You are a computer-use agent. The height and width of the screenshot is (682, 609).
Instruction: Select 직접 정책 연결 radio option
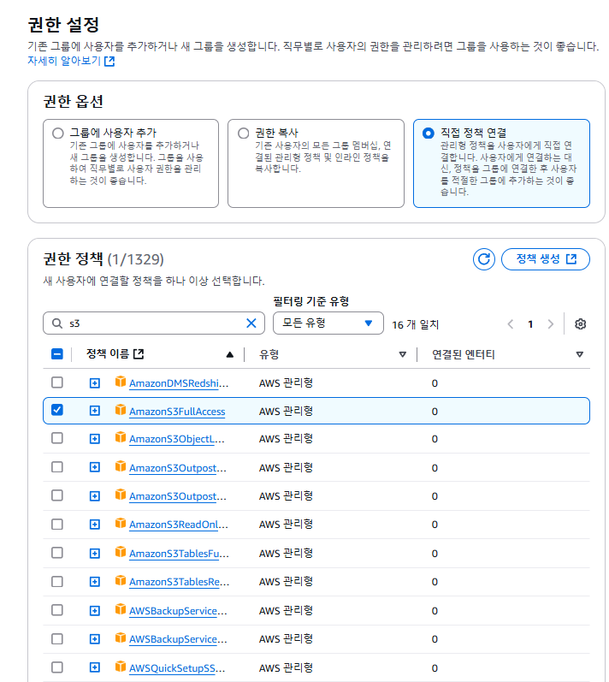[429, 133]
